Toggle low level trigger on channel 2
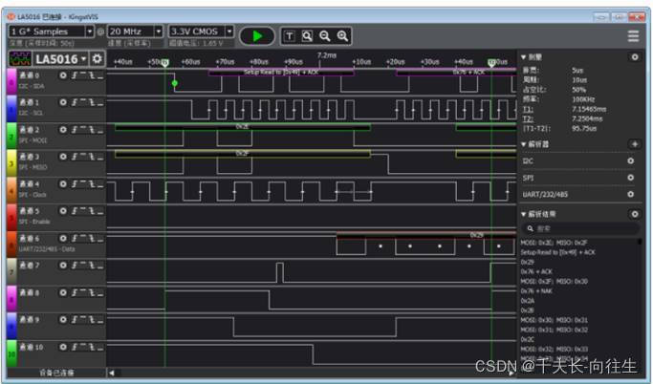The width and height of the screenshot is (653, 384). (99, 128)
